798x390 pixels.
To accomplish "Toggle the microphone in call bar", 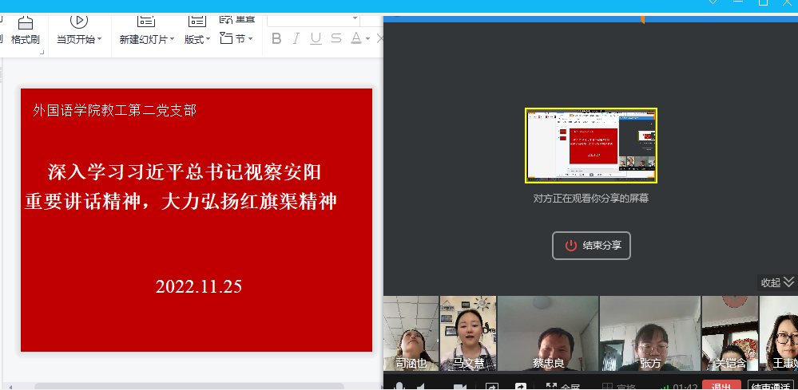I will click(399, 387).
